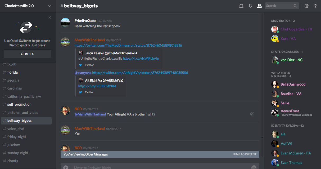Open Jason Kessler's tweet status link
The image size is (321, 169).
point(128,45)
